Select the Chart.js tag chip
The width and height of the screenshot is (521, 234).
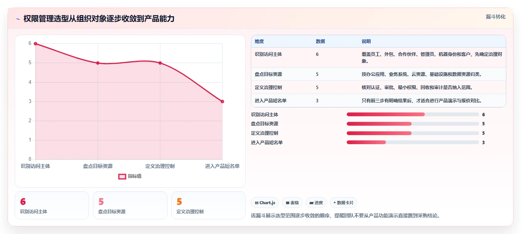click(265, 203)
